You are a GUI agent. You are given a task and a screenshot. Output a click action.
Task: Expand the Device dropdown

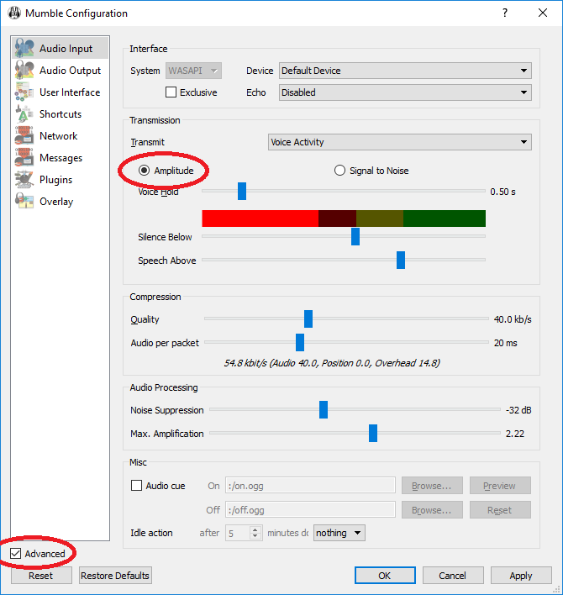pos(405,71)
